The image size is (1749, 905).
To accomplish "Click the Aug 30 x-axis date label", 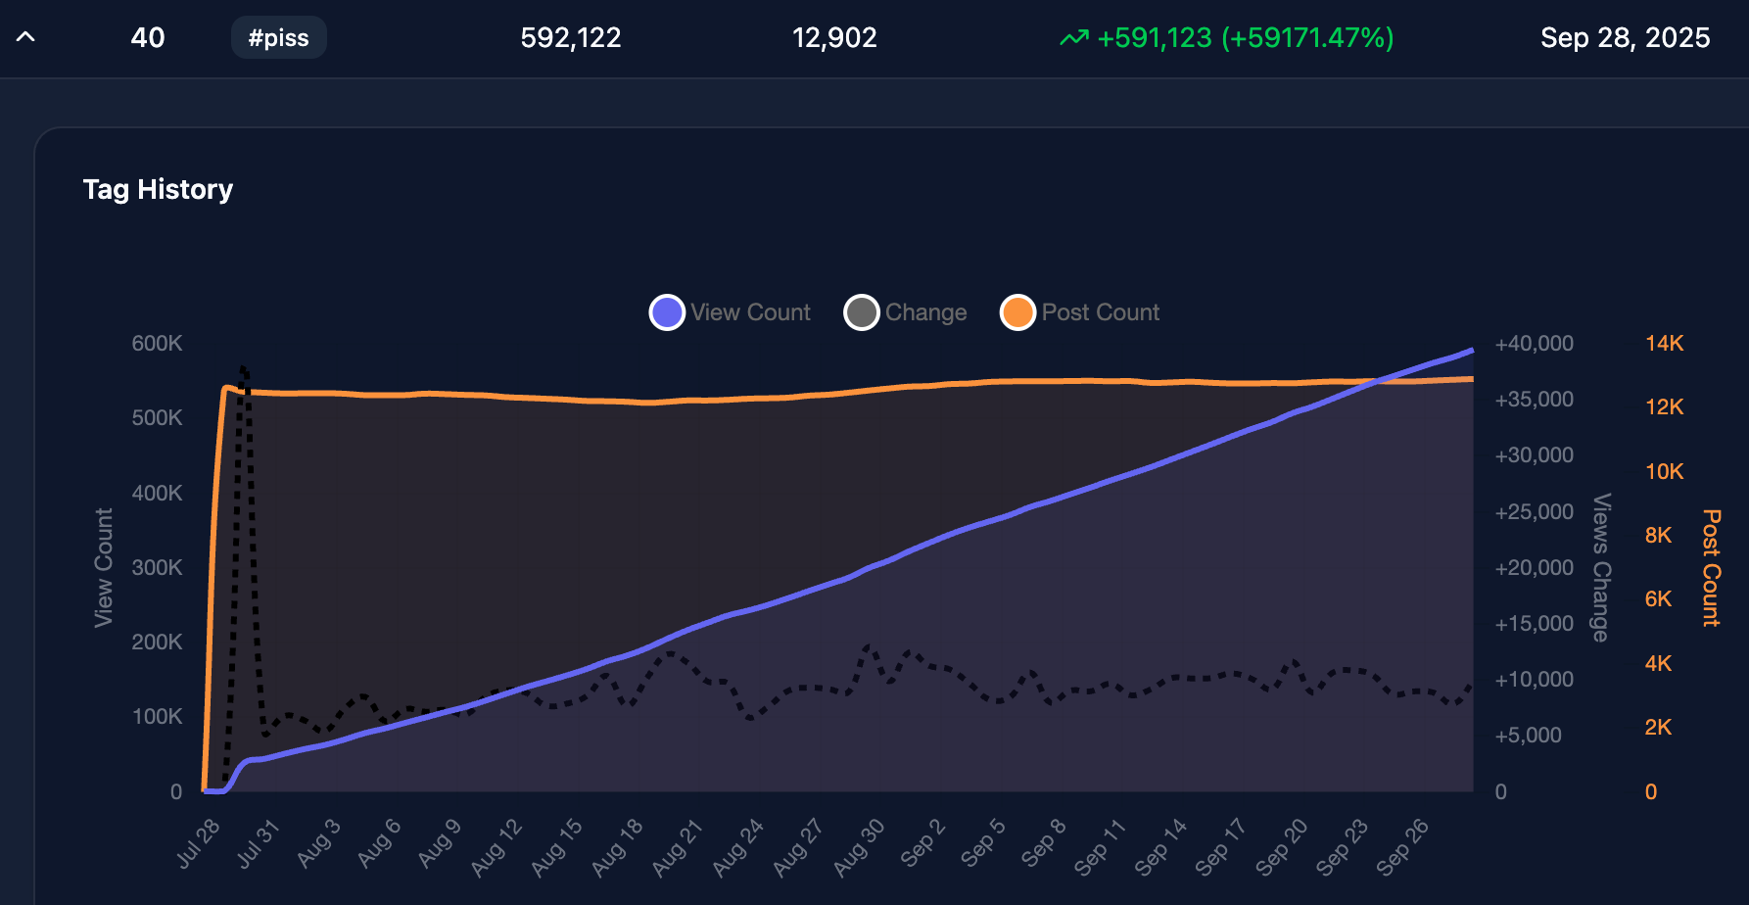I will [x=859, y=846].
